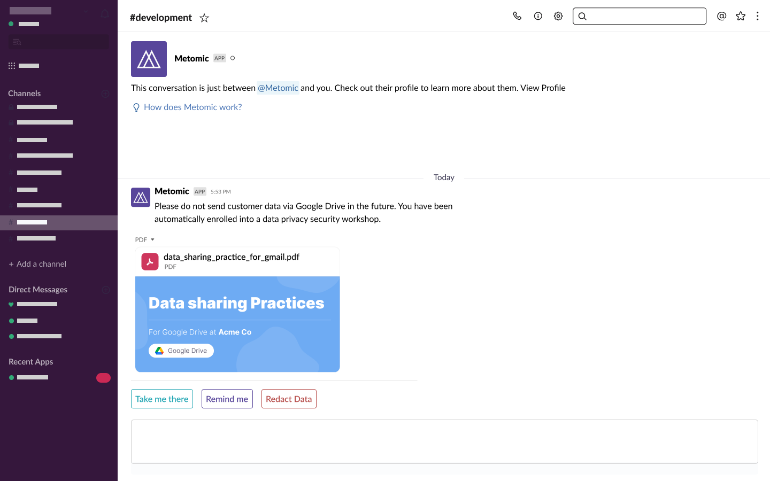View mentions using the @ icon
Screen dimensions: 770x481
click(x=722, y=16)
